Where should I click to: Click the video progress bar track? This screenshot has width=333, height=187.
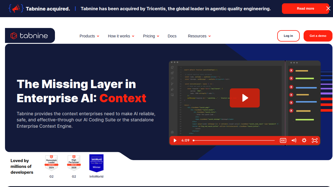pos(234,140)
